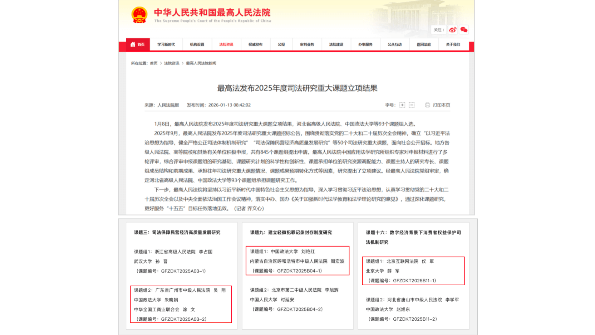
Task: Open the Supreme Court Weibo sharing icon
Action: [452, 30]
